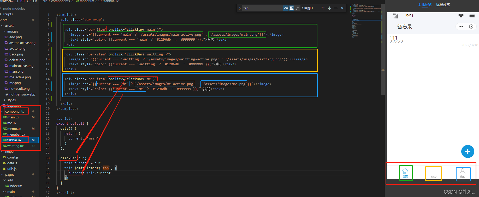Collapse the pages folder
Viewport: 479px width, 197px height.
(x=10, y=174)
